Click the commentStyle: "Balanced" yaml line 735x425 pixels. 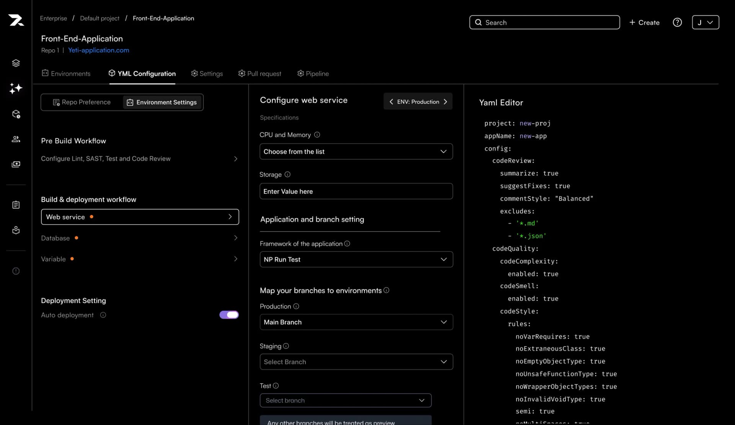547,198
